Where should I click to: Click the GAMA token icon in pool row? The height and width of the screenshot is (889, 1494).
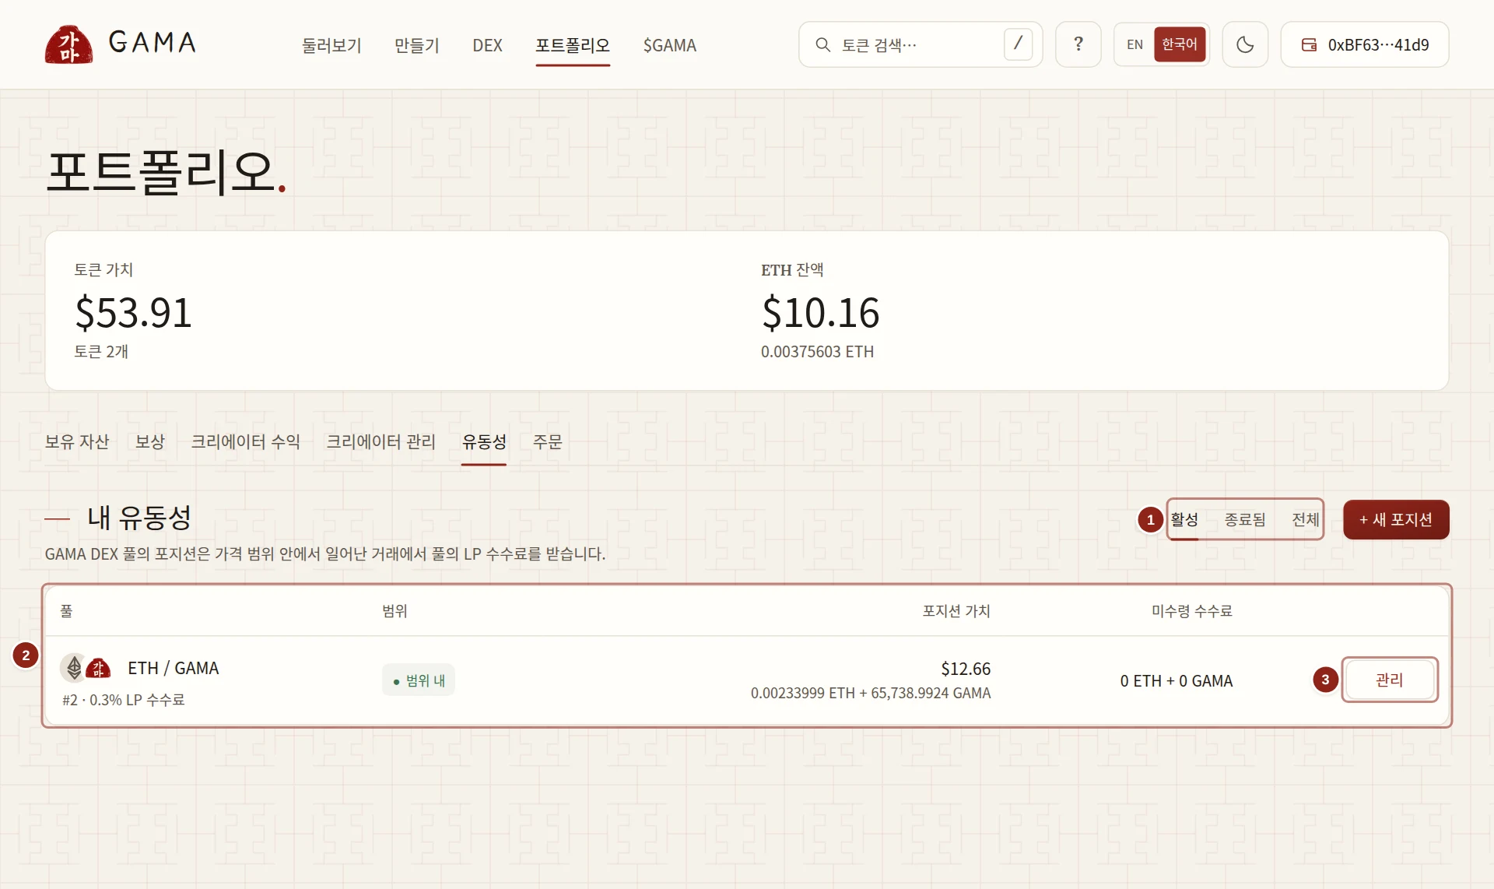pyautogui.click(x=98, y=668)
